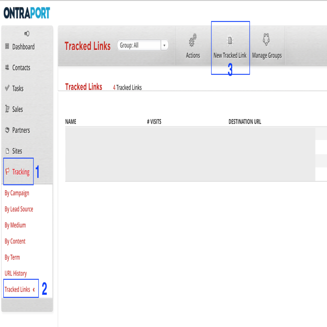Viewport: 327px width, 327px height.
Task: Click the Contacts people icon
Action: (x=7, y=67)
